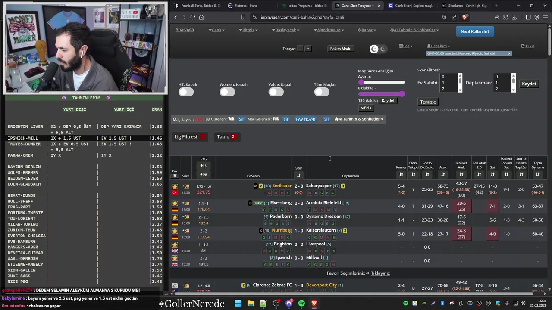Image resolution: width=552 pixels, height=310 pixels.
Task: Click the Nasıl Kullanılır? button
Action: coord(475,31)
